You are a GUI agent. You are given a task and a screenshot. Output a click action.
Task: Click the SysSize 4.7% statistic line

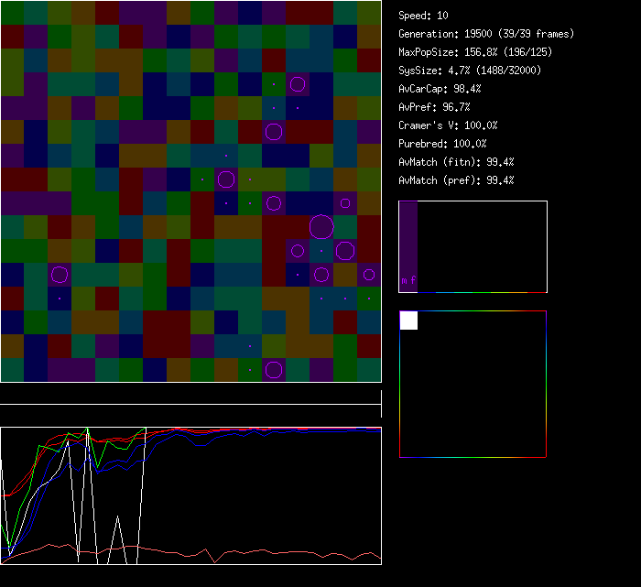click(471, 71)
